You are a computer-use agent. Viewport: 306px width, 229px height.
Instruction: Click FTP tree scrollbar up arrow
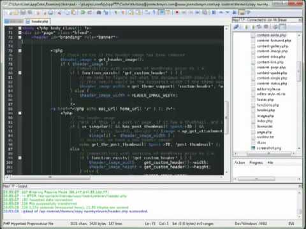[x=299, y=35]
